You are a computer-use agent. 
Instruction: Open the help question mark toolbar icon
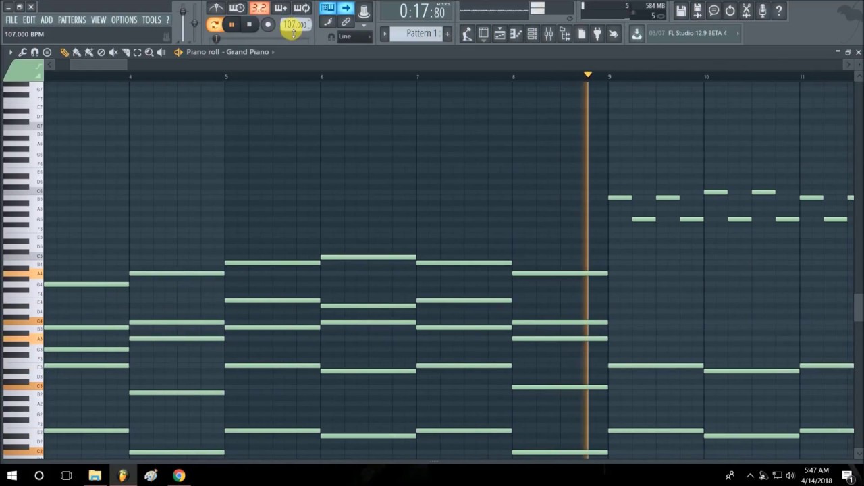tap(778, 10)
